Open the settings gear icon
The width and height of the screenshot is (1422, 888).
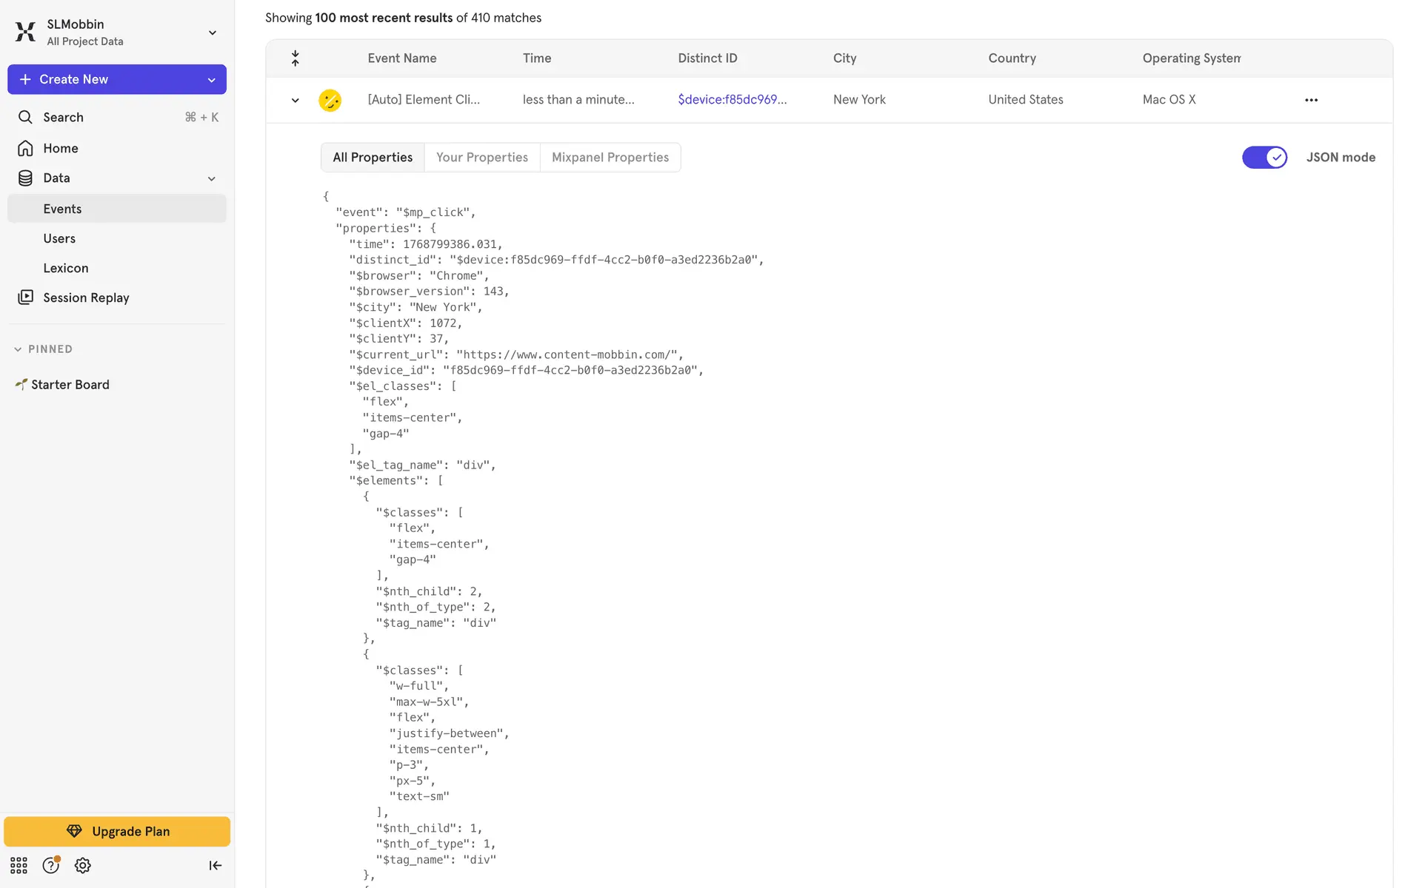[x=83, y=865]
